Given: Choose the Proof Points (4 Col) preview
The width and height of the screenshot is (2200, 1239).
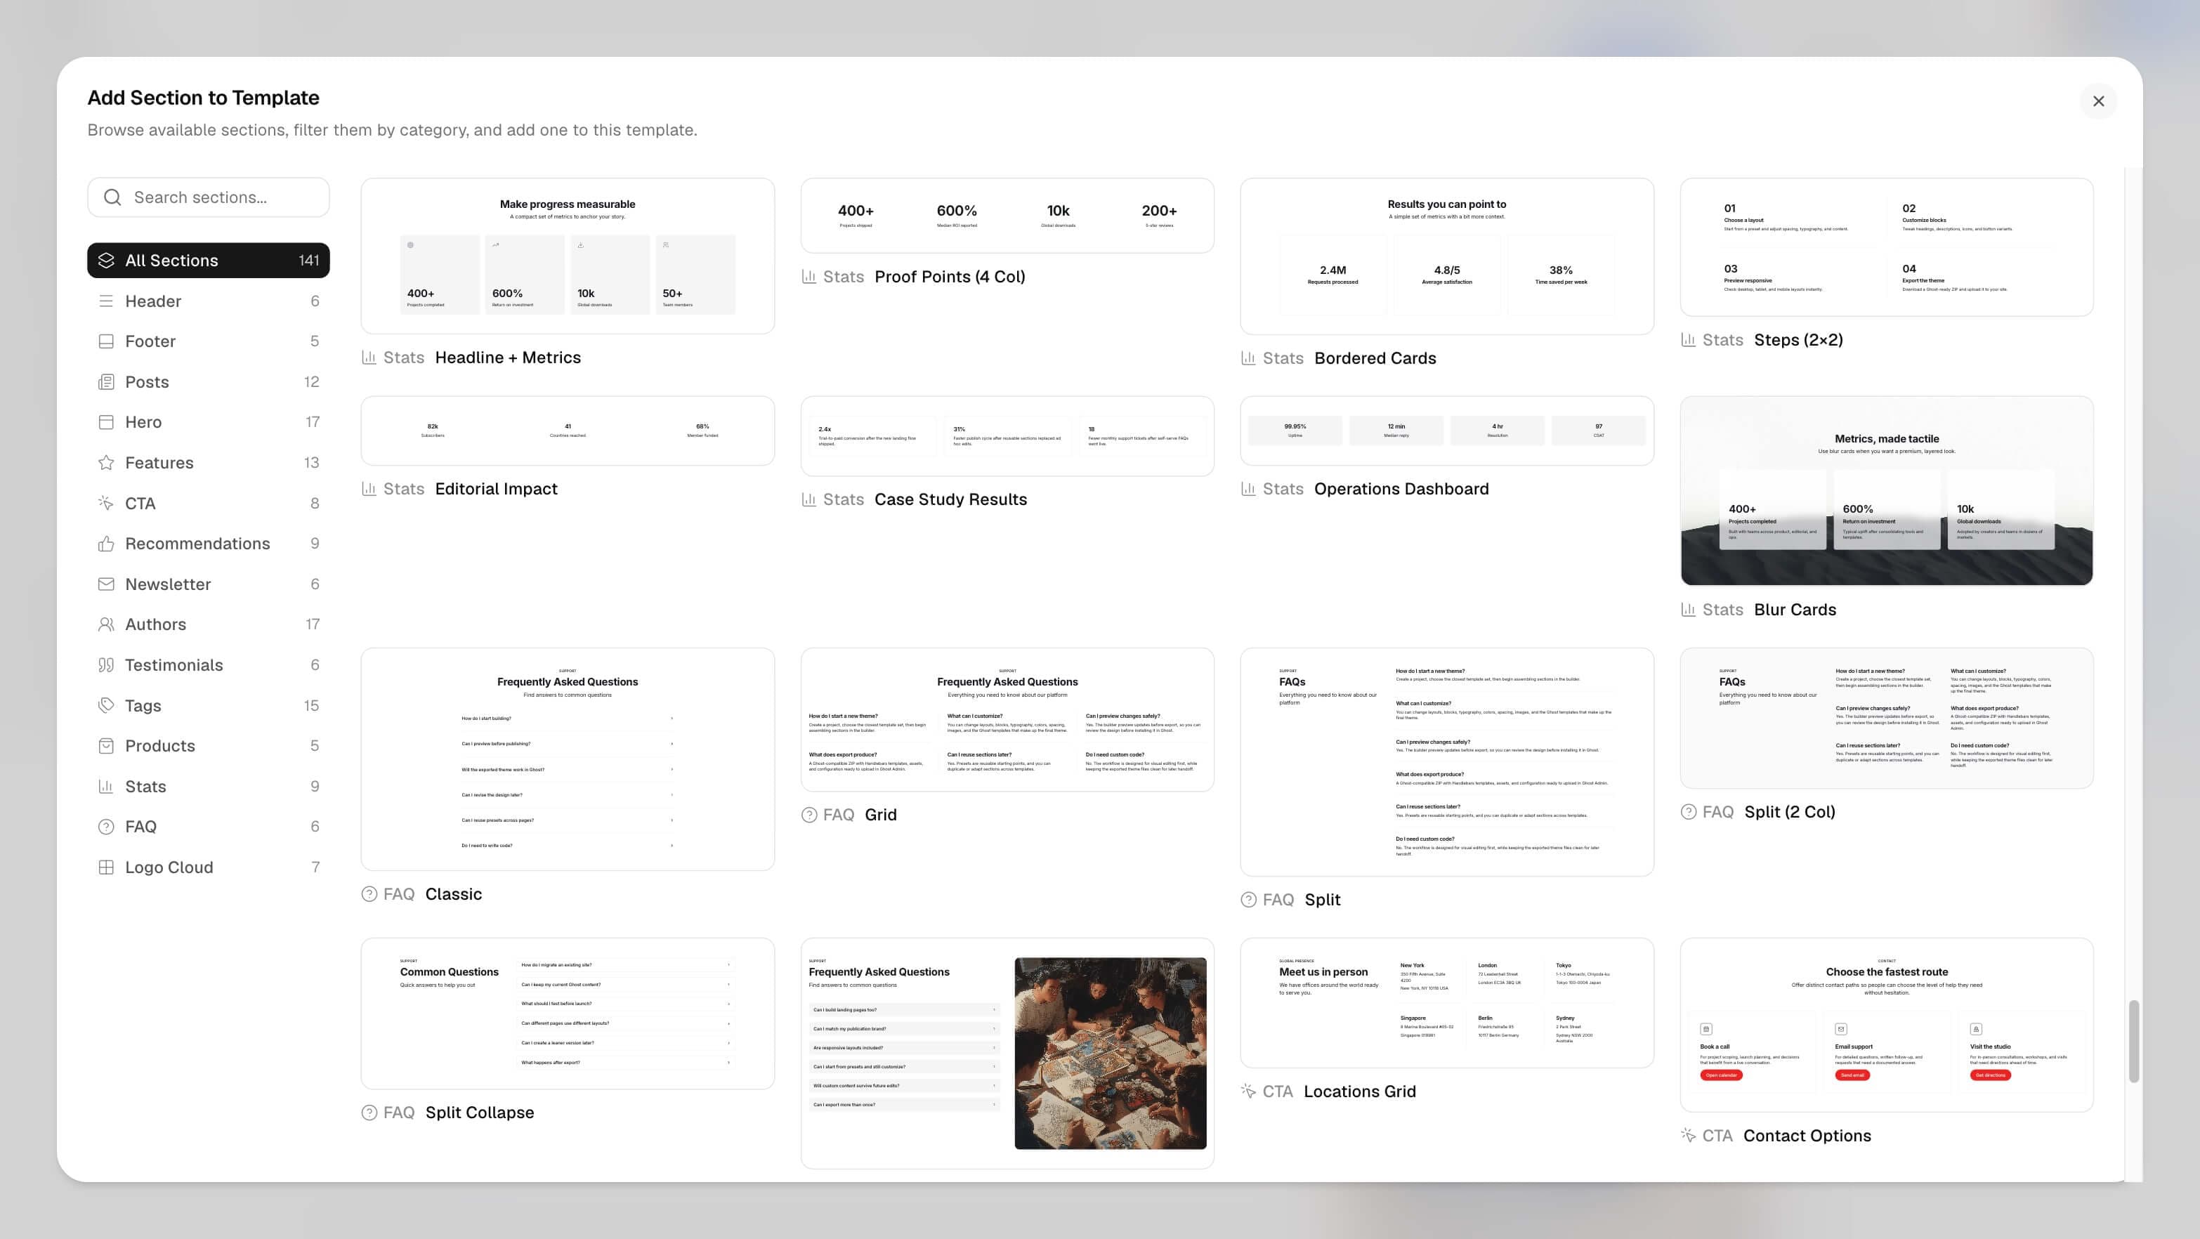Looking at the screenshot, I should pyautogui.click(x=1007, y=215).
